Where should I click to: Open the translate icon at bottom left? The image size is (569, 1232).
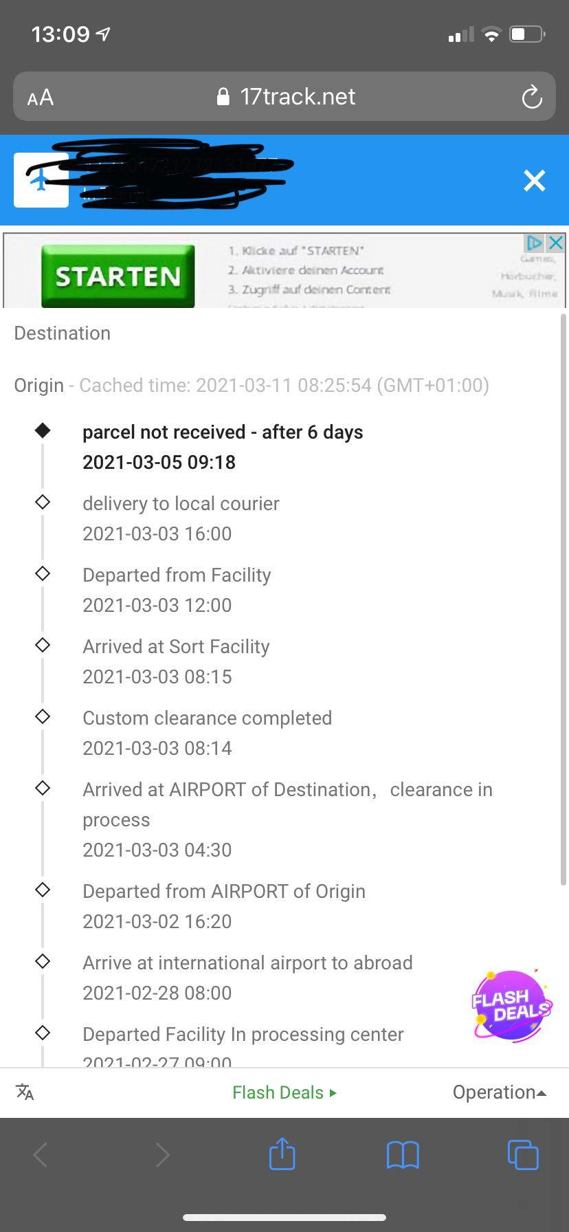[x=25, y=1092]
